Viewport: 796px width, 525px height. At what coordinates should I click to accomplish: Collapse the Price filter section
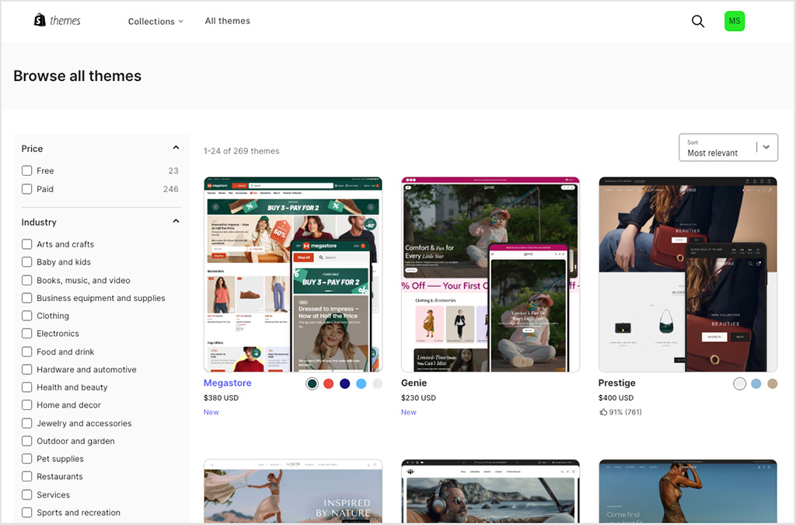pos(176,148)
